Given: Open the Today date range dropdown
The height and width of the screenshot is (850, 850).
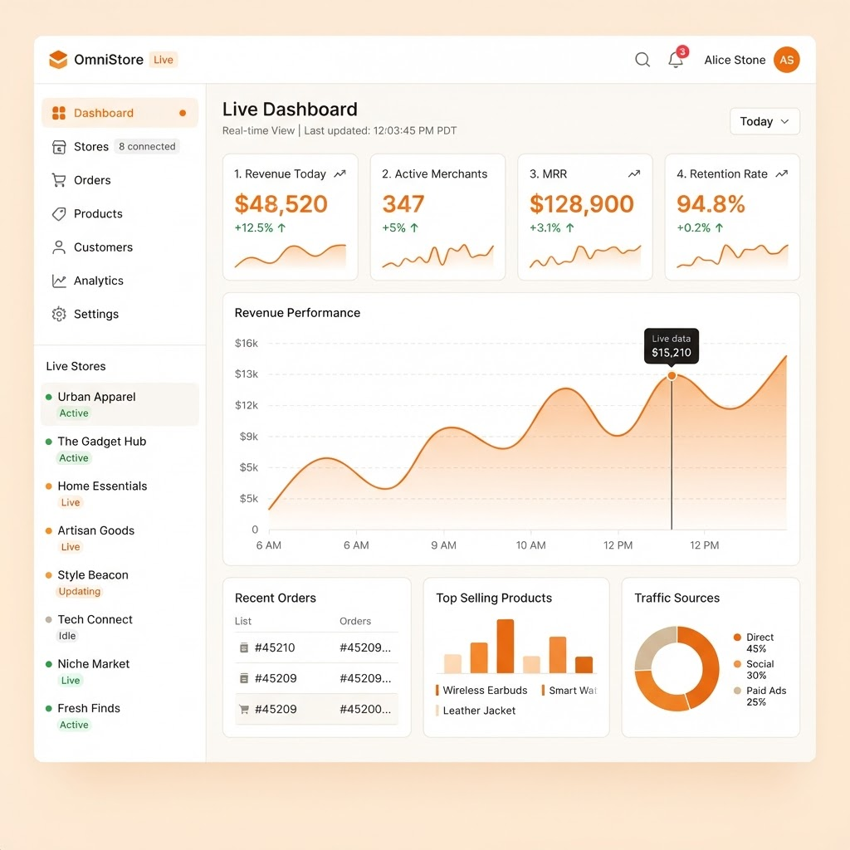Looking at the screenshot, I should tap(765, 121).
